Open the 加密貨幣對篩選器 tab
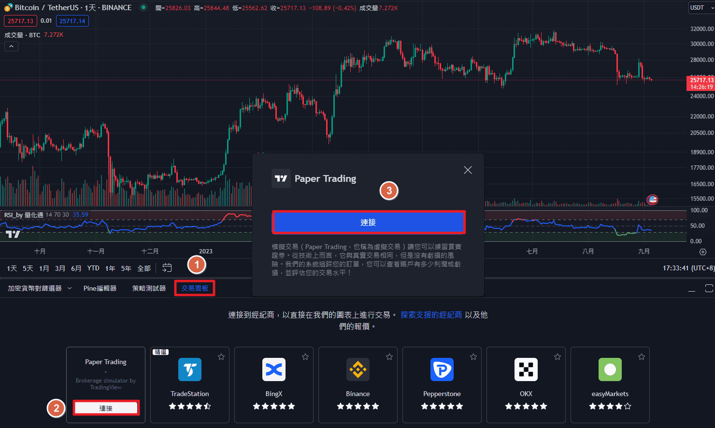Image resolution: width=715 pixels, height=428 pixels. point(35,288)
